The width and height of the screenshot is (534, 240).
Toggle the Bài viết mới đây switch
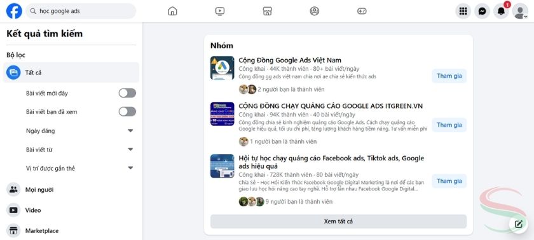[x=127, y=93]
